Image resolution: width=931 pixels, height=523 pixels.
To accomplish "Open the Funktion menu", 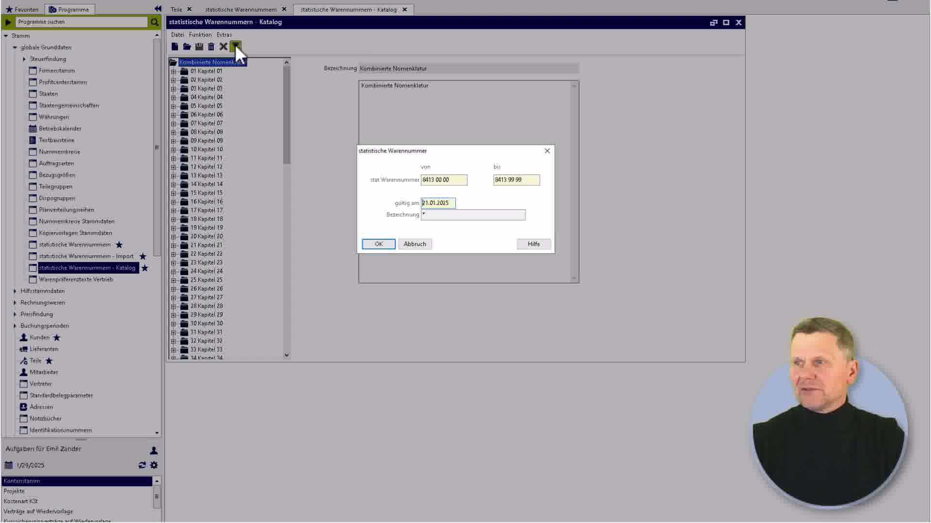I will [x=200, y=35].
